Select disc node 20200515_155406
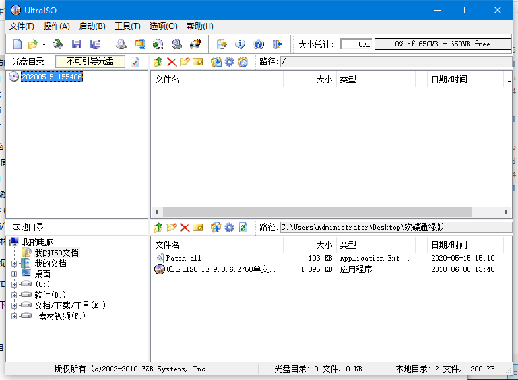 [x=52, y=77]
